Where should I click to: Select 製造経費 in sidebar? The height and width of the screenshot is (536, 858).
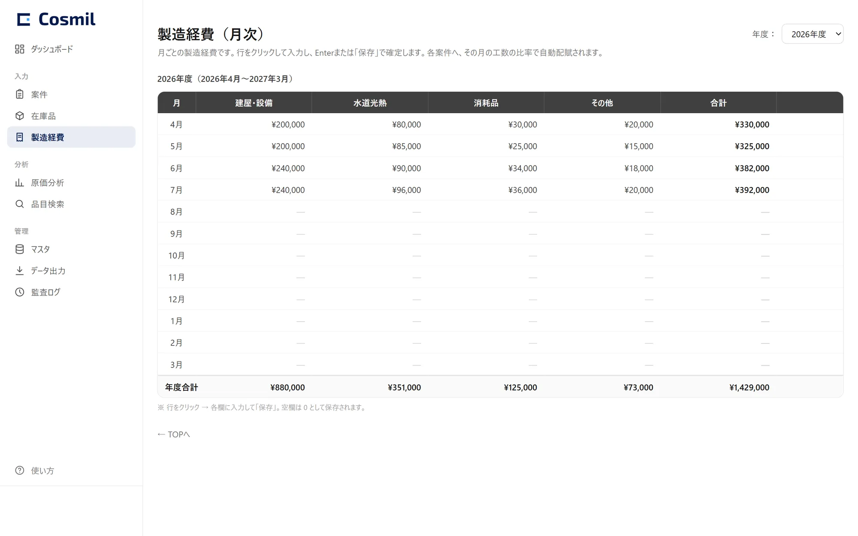(x=71, y=137)
